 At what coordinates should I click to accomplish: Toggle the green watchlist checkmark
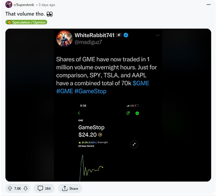tap(137, 113)
